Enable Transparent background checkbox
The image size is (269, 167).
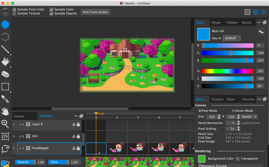click(x=237, y=159)
